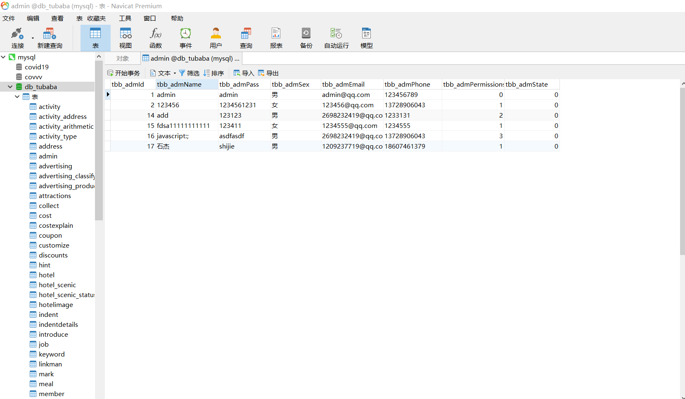This screenshot has width=685, height=399.
Task: Select the hotelimage table
Action: tap(56, 305)
